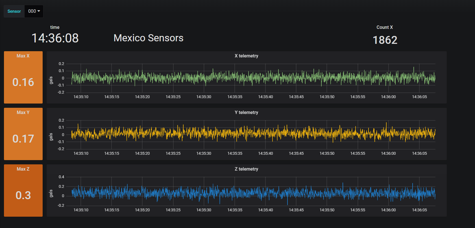Click 14:35:30 on the Z telemetry time axis

pyautogui.click(x=204, y=210)
